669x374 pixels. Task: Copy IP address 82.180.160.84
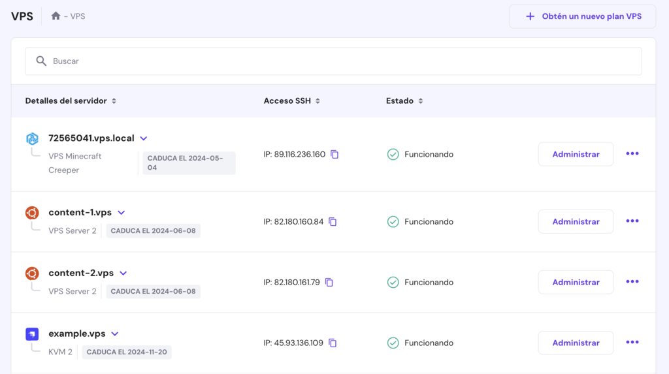pos(333,222)
